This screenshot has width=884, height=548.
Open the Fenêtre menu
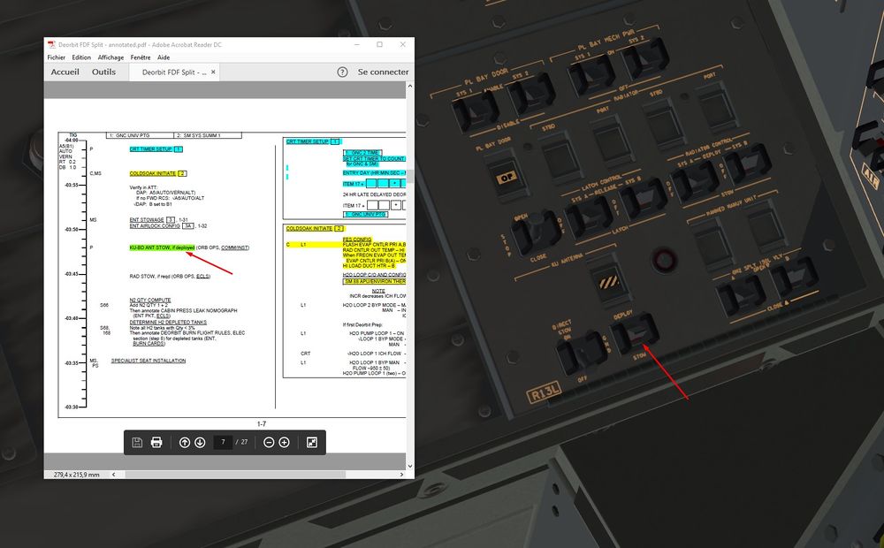tap(141, 57)
